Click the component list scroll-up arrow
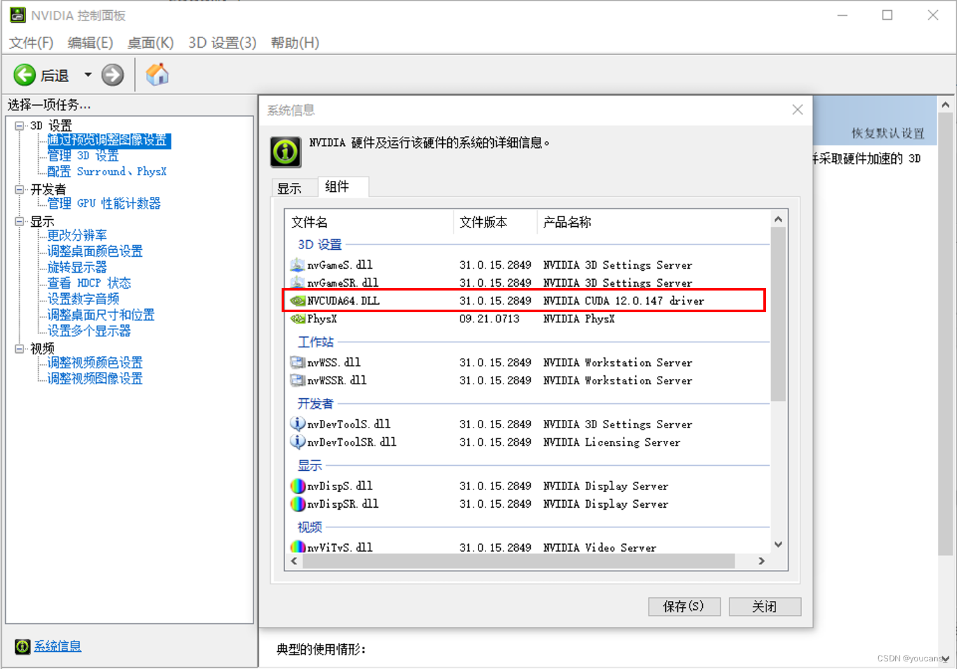 click(x=778, y=219)
